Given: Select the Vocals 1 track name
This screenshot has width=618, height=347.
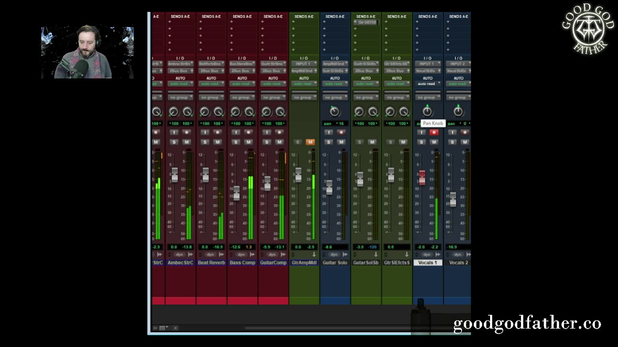Looking at the screenshot, I should pos(428,263).
